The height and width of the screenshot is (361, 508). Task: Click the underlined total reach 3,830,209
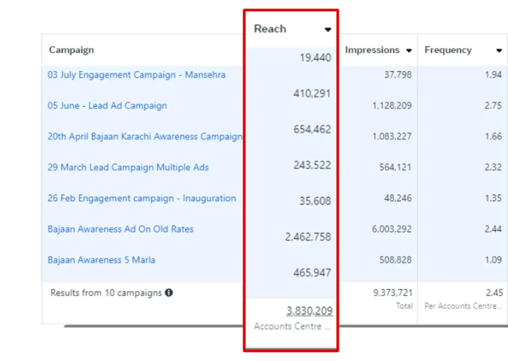309,311
